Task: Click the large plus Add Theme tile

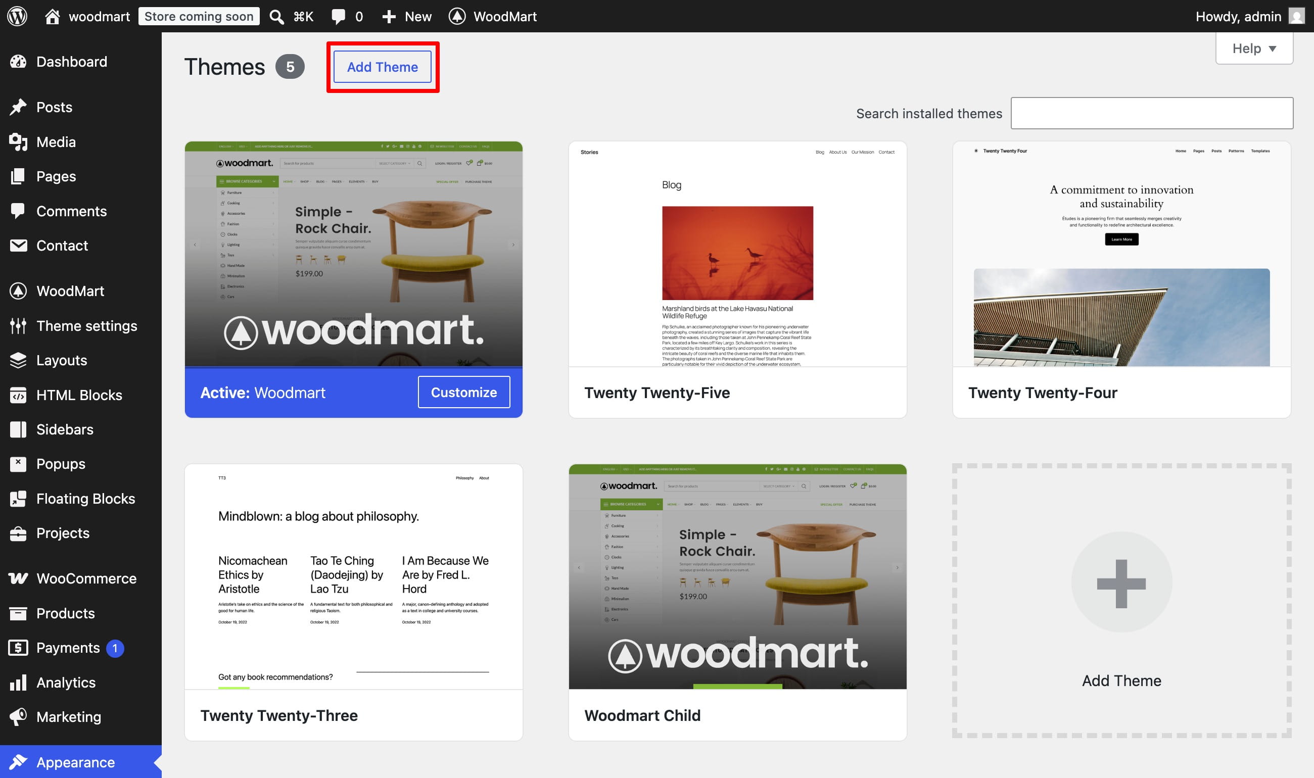Action: pos(1121,601)
